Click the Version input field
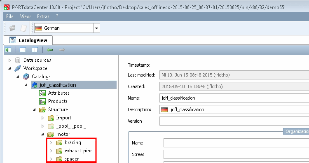 pos(234,121)
